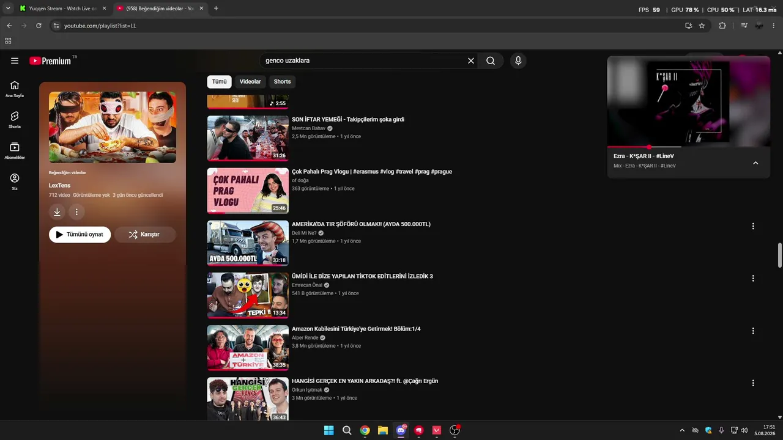Visit the Orkun Işıtmak channel

tap(307, 390)
